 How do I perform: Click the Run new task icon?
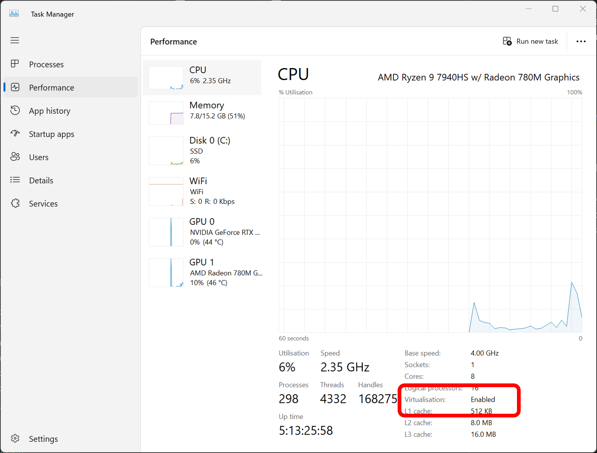pyautogui.click(x=507, y=41)
